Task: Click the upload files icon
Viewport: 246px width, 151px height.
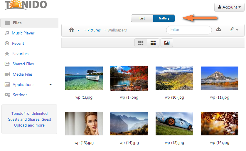Action: (x=218, y=29)
